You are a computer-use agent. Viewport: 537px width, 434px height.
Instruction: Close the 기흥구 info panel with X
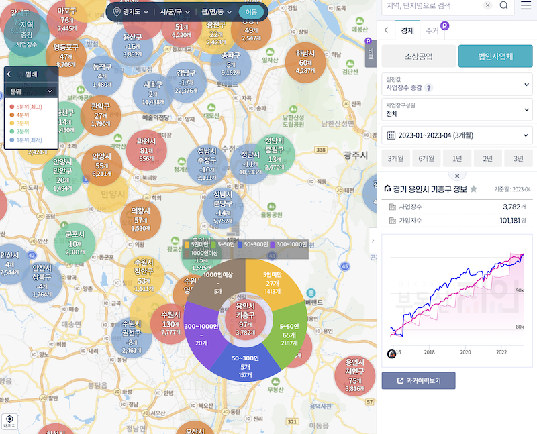point(457,176)
